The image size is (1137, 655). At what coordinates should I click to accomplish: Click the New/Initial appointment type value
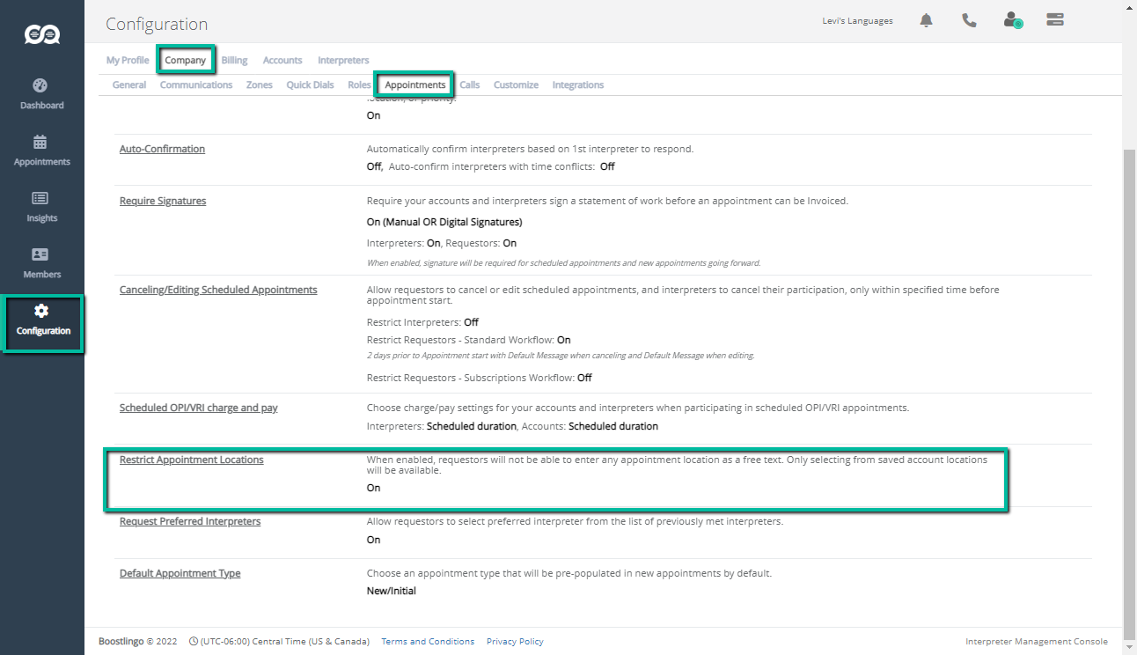(392, 591)
